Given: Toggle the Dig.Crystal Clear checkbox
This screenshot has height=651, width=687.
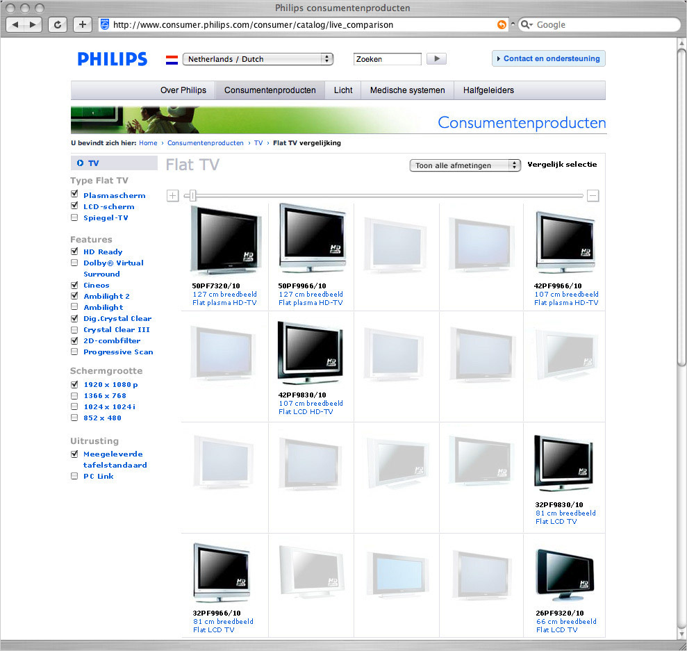Looking at the screenshot, I should point(74,318).
